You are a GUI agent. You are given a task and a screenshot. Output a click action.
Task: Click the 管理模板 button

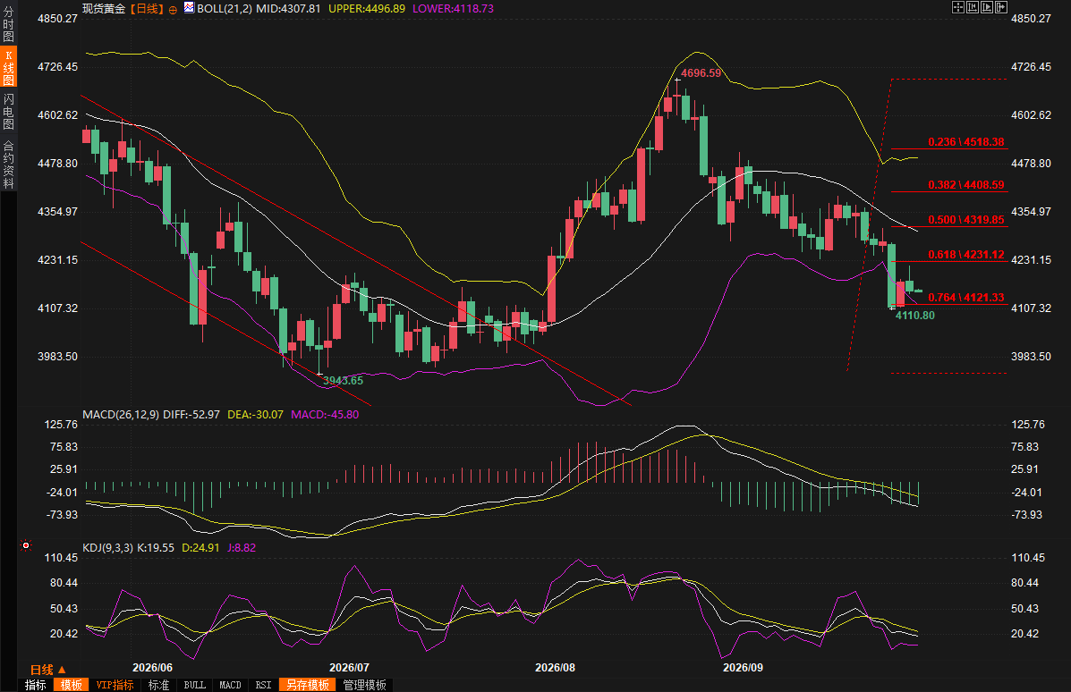pos(365,685)
